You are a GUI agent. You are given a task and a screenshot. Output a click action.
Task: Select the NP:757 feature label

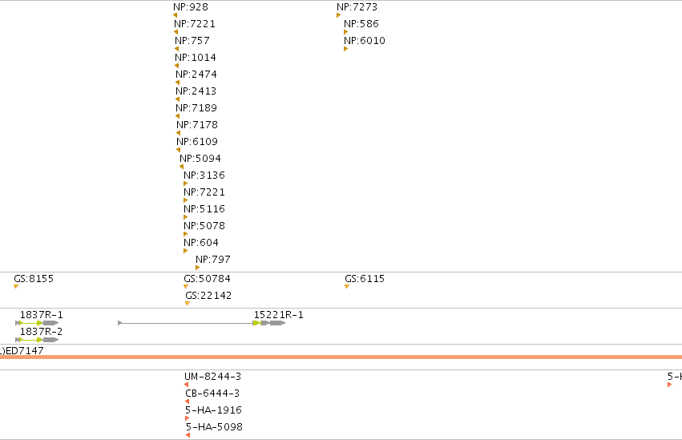pyautogui.click(x=192, y=40)
